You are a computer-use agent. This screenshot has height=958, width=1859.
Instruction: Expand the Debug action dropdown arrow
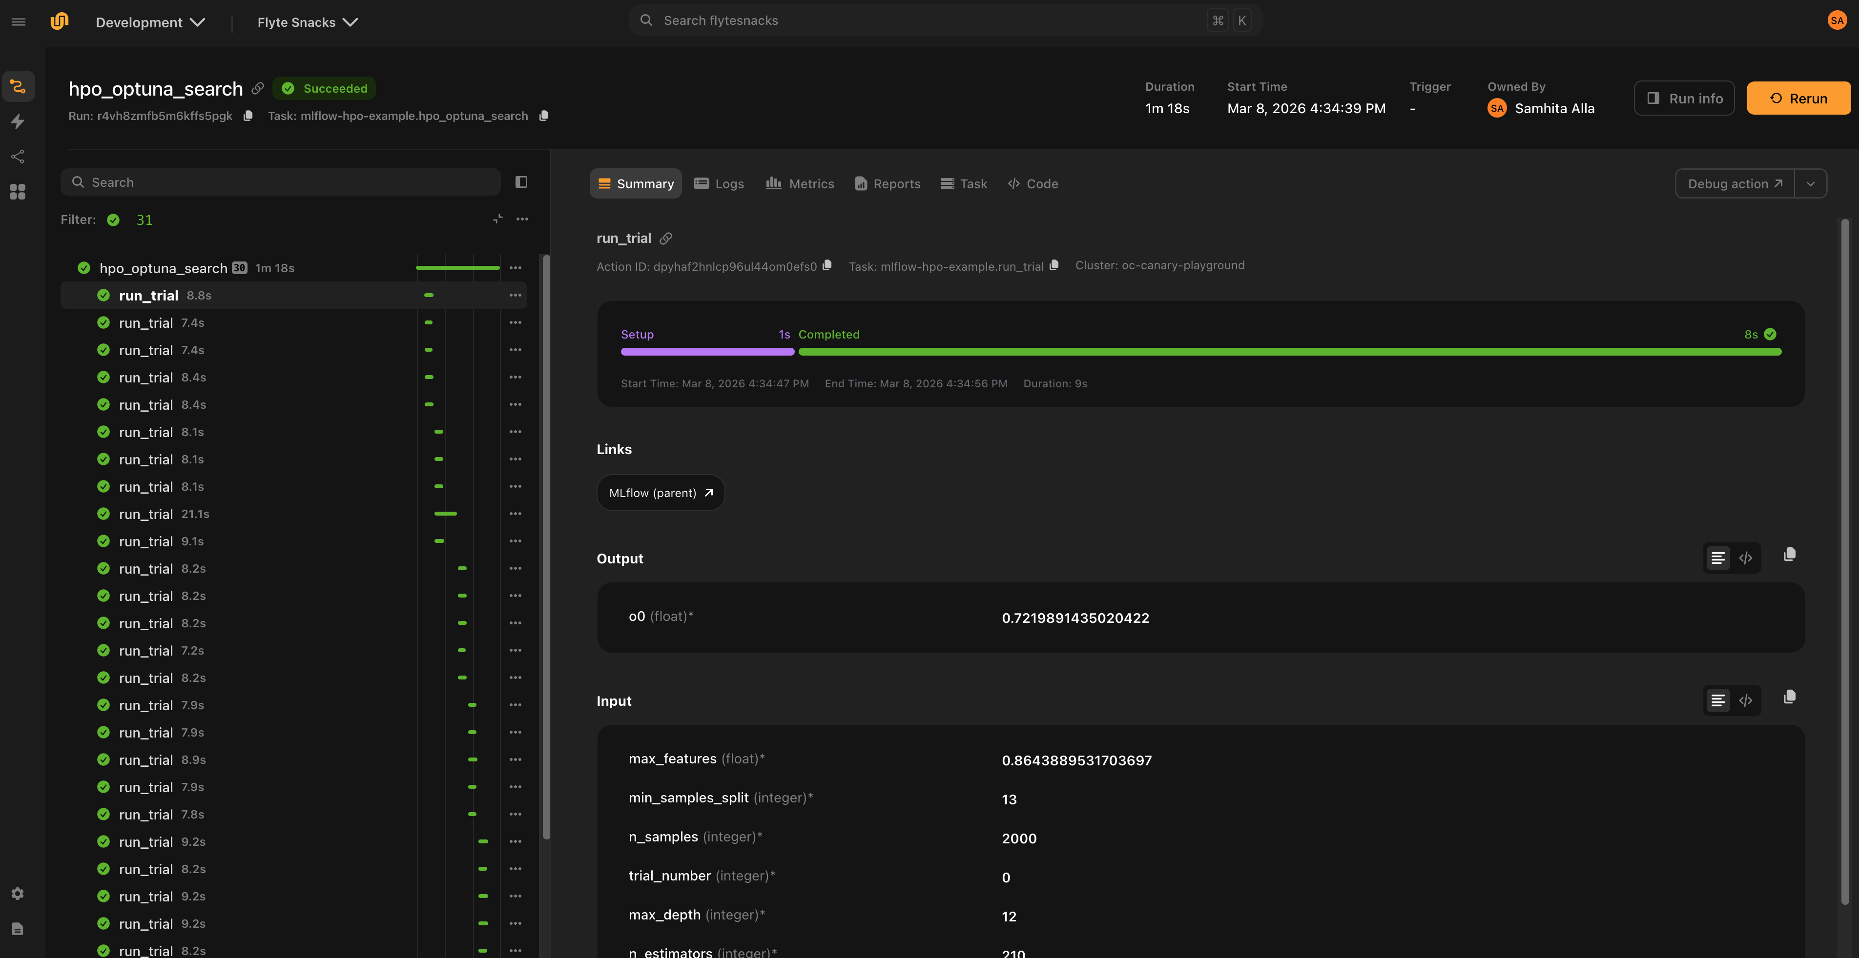point(1810,184)
